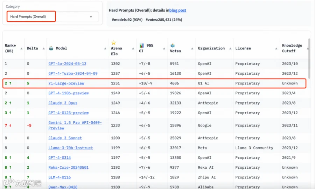This screenshot has height=189, width=315.
Task: Click the Llama-3-70b-Instruct link
Action: click(71, 148)
